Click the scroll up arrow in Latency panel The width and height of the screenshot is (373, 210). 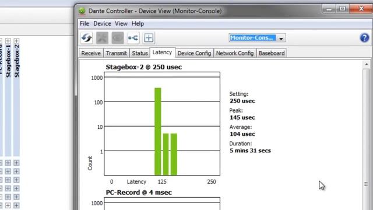click(367, 64)
